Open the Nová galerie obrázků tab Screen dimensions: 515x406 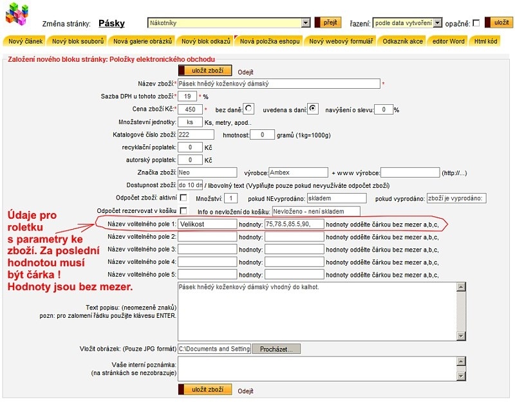pos(142,41)
